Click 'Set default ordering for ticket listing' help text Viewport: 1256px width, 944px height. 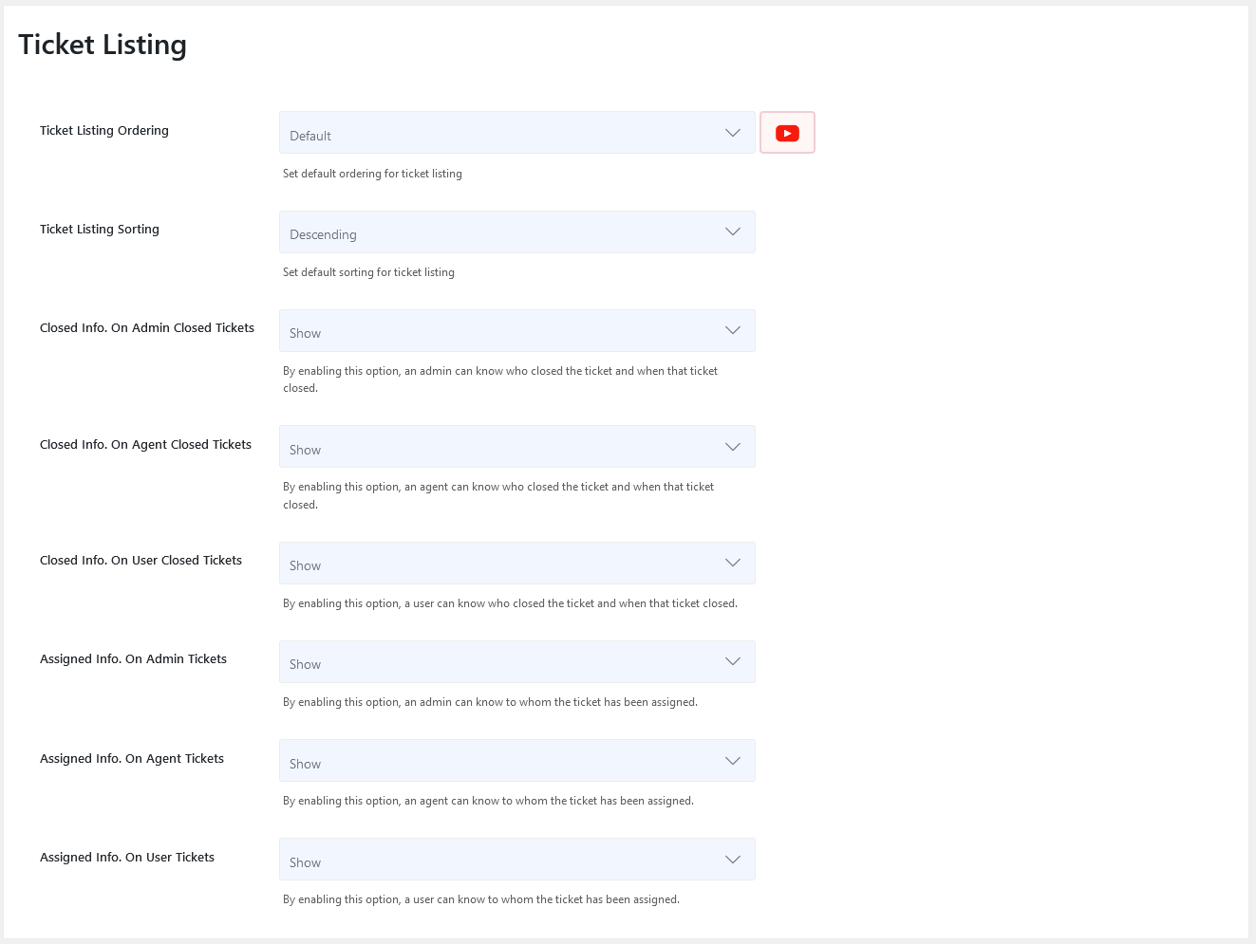(372, 174)
